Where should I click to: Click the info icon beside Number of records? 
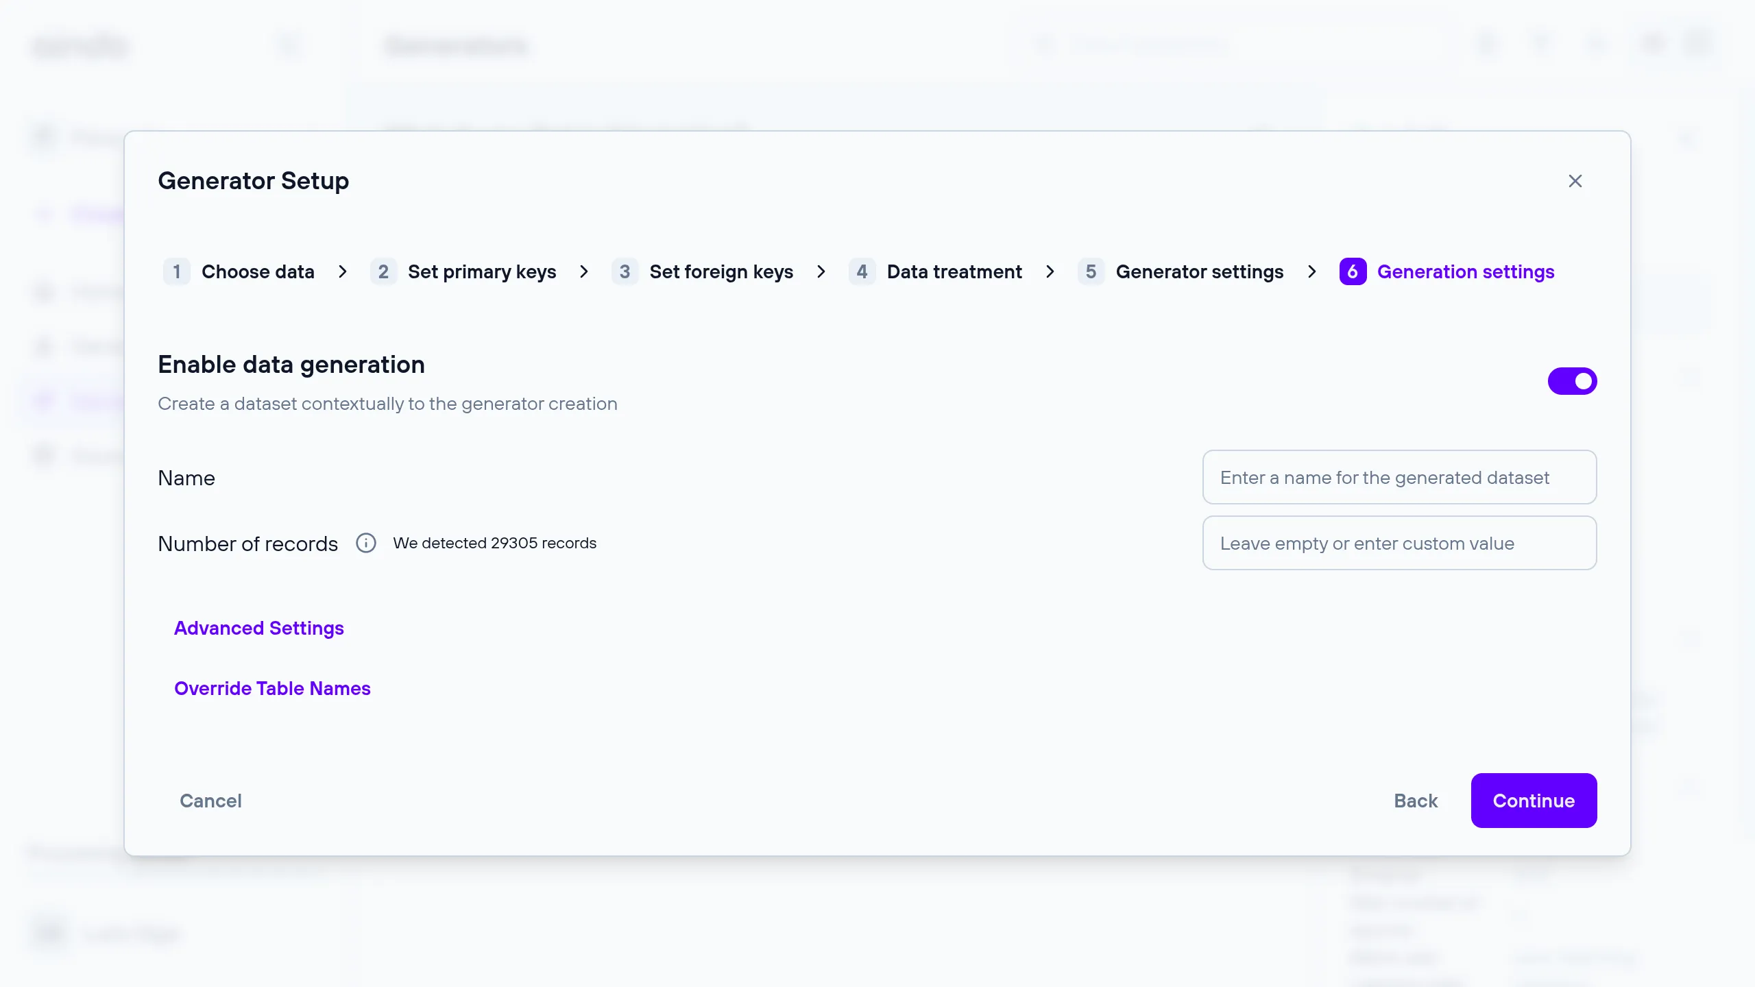pyautogui.click(x=366, y=543)
